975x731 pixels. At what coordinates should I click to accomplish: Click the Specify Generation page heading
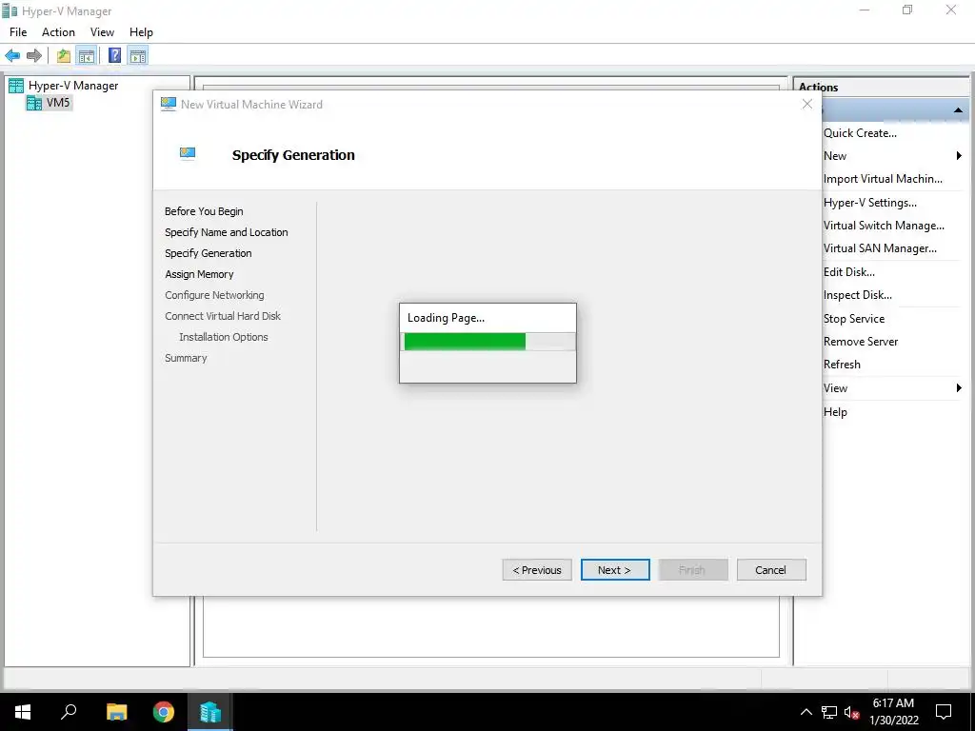coord(293,155)
